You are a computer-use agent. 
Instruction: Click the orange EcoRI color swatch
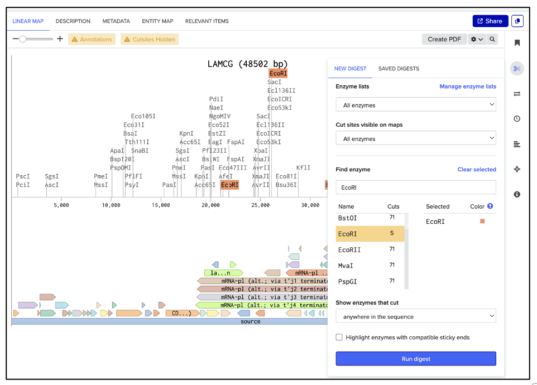coord(482,222)
